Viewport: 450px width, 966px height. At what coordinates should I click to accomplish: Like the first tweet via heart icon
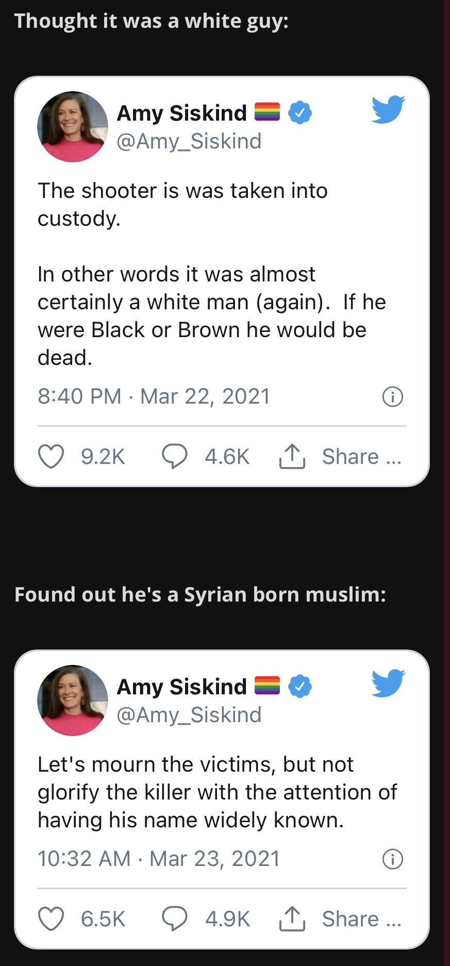(x=52, y=456)
